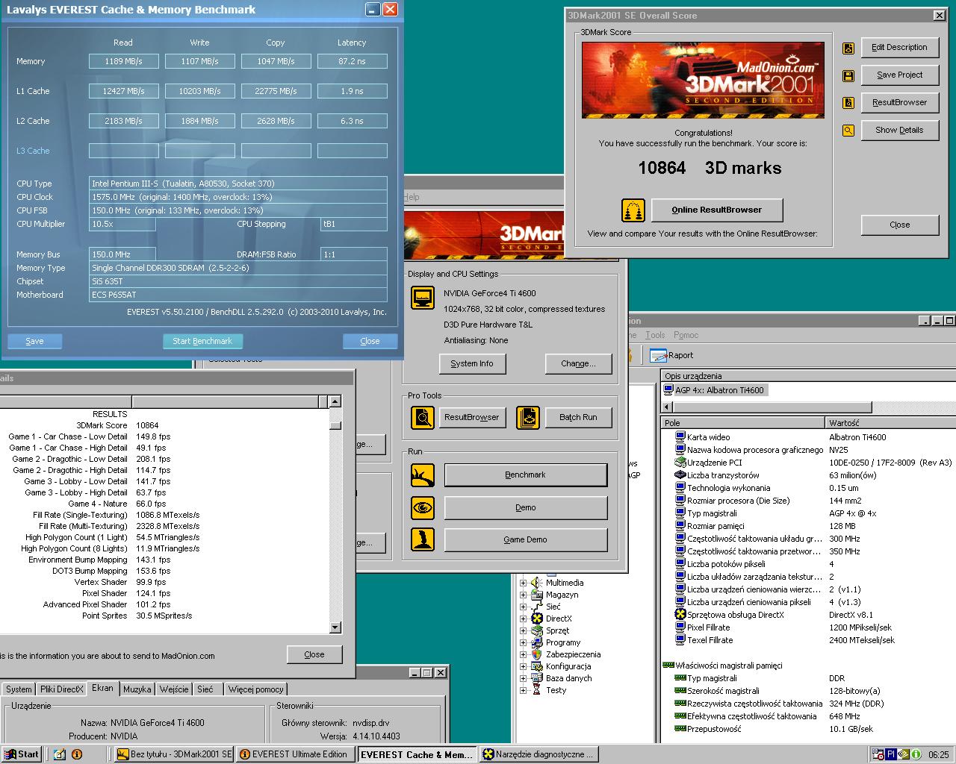
Task: Switch to the Wejście tab
Action: pos(174,689)
